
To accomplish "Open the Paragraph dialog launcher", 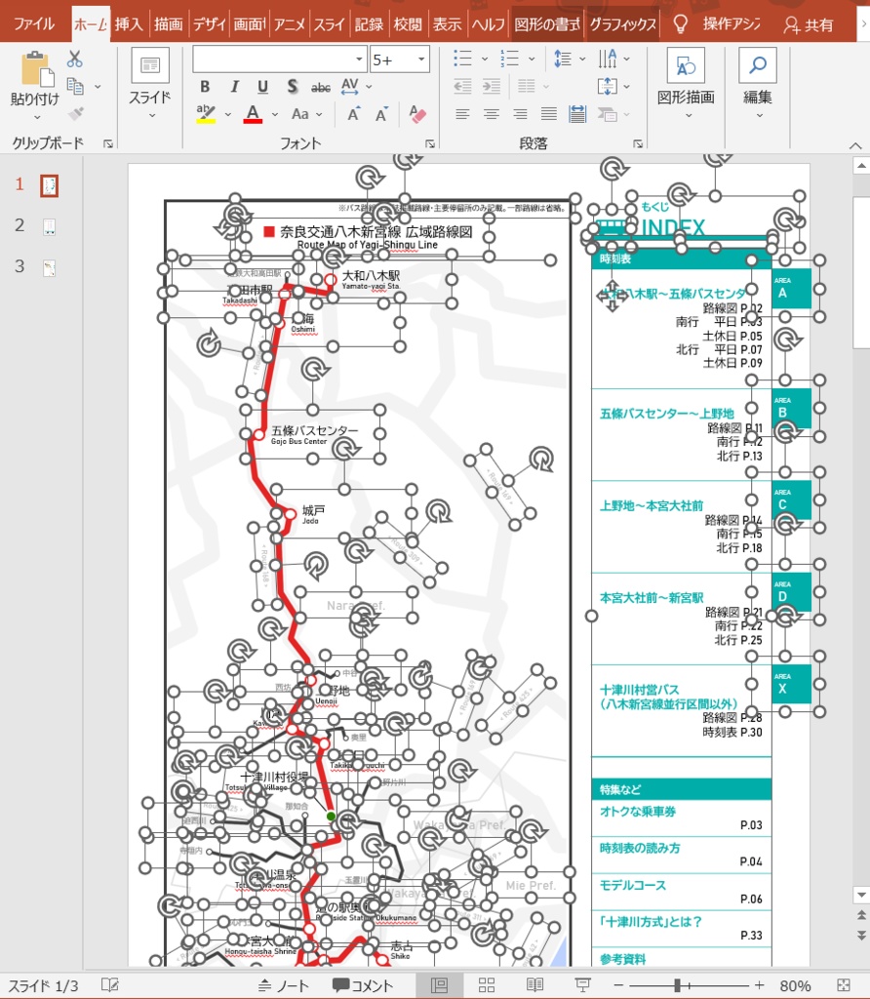I will click(638, 144).
